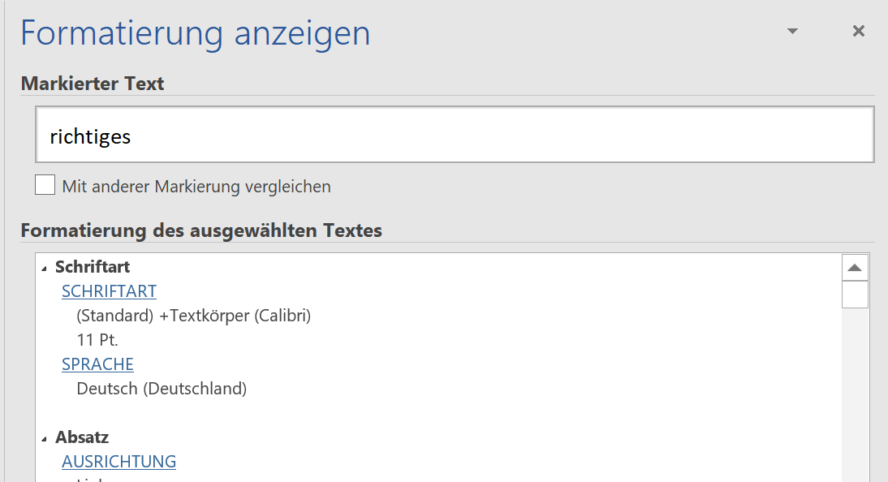The width and height of the screenshot is (888, 482).
Task: Open the SPRACHE link to change language
Action: [97, 364]
